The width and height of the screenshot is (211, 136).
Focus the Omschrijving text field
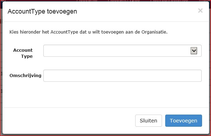pos(122,76)
